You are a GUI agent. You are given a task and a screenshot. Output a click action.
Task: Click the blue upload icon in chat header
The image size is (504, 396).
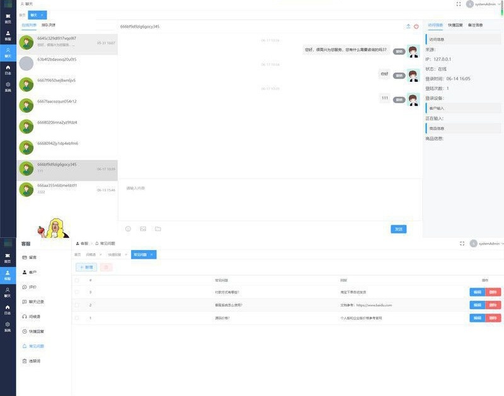tap(408, 26)
